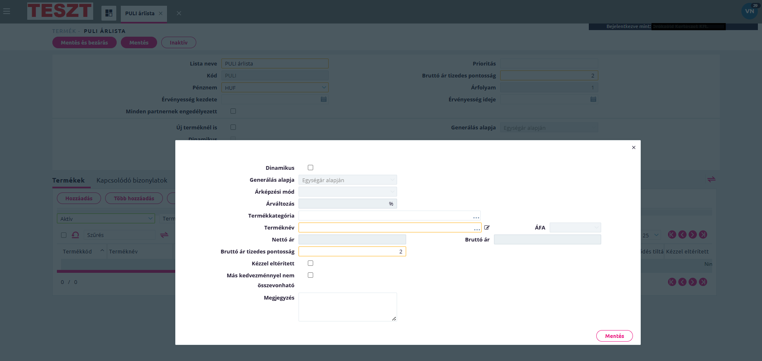Open the VN user avatar menu
The image size is (762, 361).
click(750, 11)
